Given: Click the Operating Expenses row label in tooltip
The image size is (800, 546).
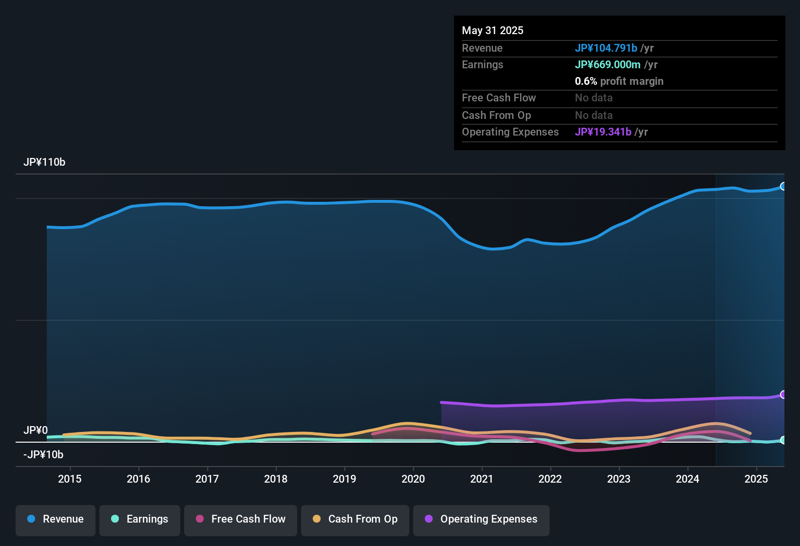Looking at the screenshot, I should click(x=510, y=132).
